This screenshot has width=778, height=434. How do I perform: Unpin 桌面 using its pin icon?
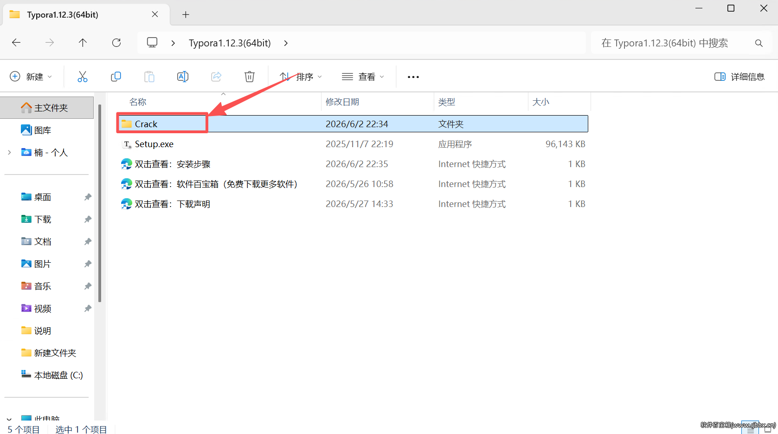[87, 197]
